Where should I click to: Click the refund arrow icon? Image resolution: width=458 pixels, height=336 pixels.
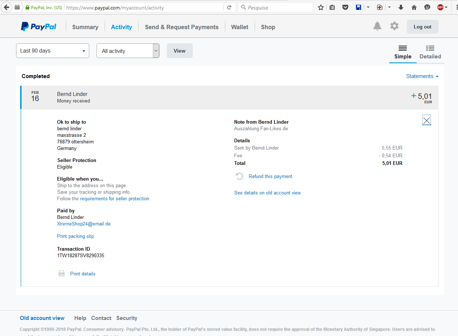tap(239, 177)
